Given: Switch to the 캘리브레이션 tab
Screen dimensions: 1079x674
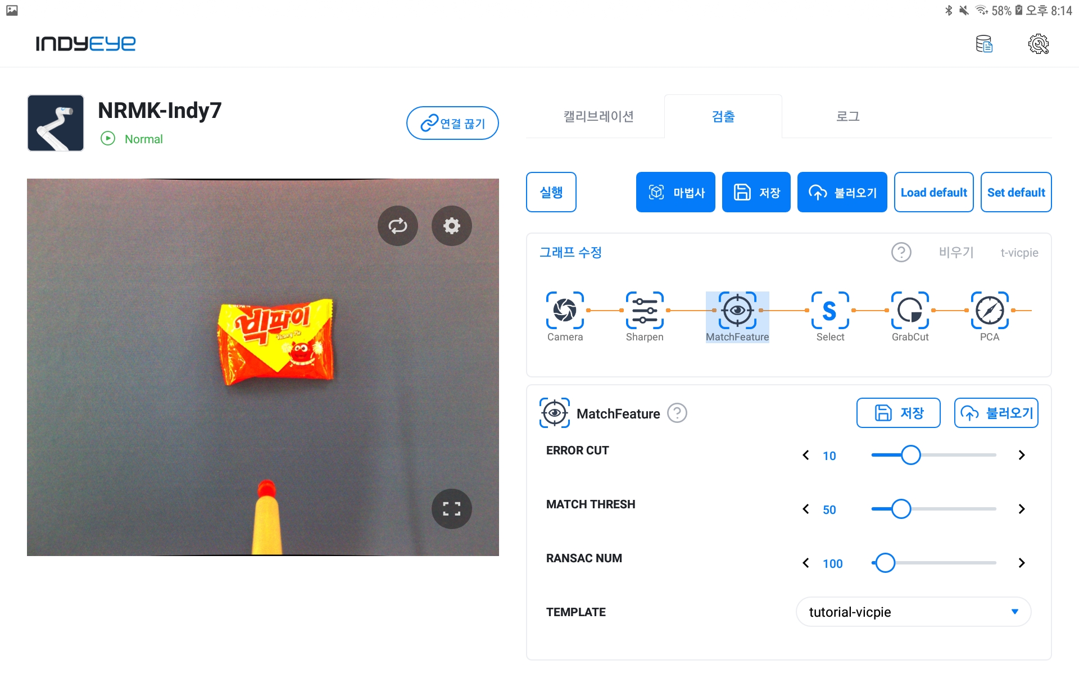Looking at the screenshot, I should [x=599, y=116].
